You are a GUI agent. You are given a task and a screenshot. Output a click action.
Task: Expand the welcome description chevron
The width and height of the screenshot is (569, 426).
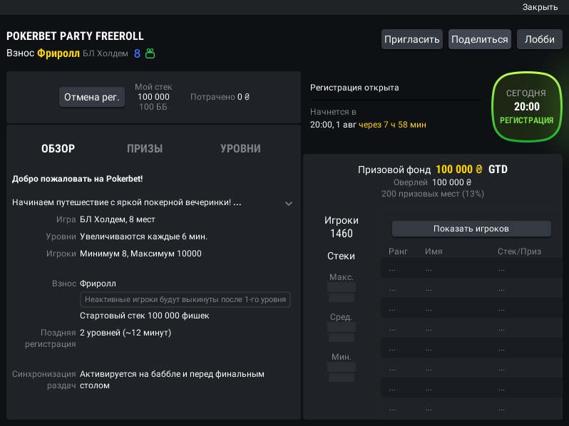pyautogui.click(x=289, y=204)
